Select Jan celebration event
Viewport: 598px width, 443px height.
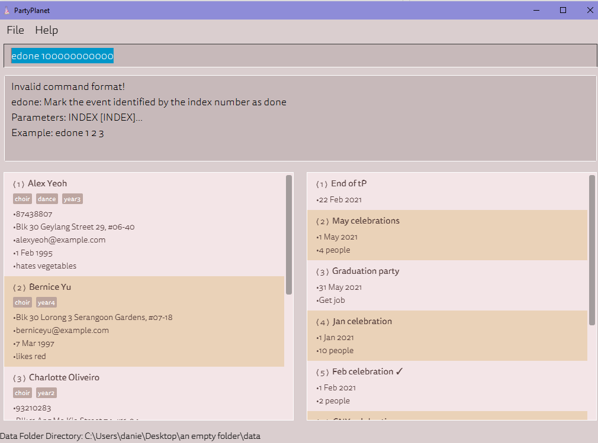(362, 322)
